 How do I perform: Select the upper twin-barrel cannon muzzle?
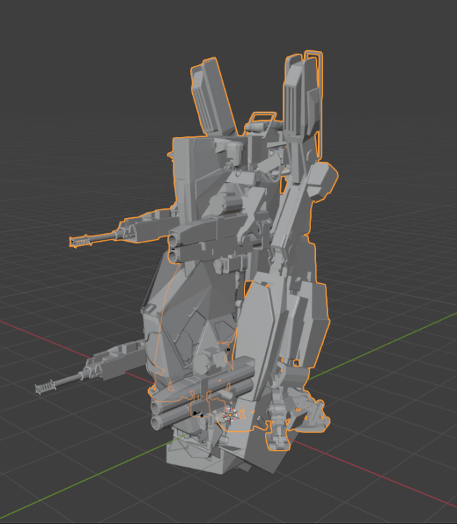[174, 248]
